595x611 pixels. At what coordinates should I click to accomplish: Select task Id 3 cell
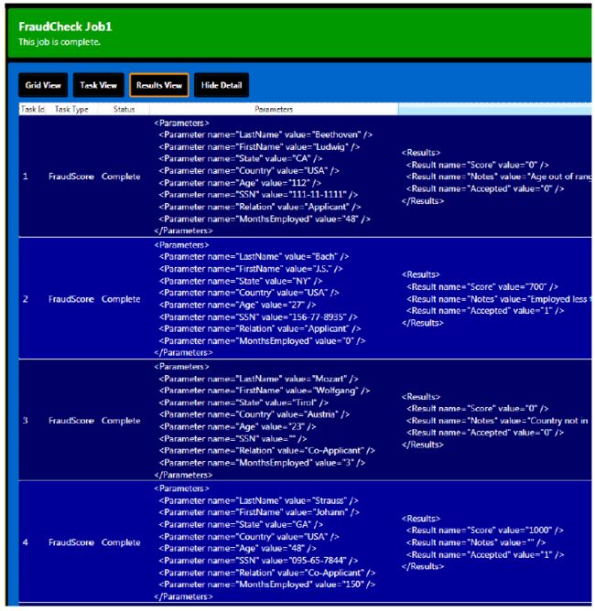point(26,421)
